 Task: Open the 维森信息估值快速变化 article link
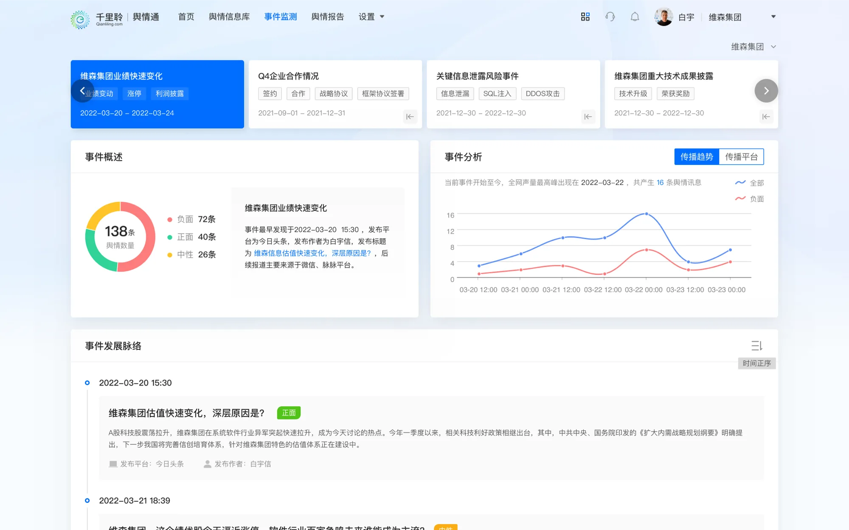pyautogui.click(x=312, y=253)
